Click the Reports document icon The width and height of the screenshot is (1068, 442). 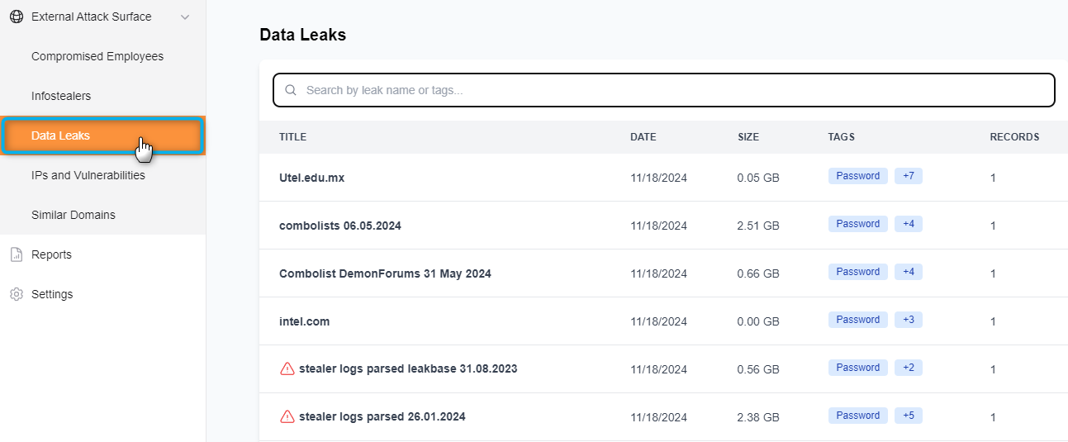[16, 254]
